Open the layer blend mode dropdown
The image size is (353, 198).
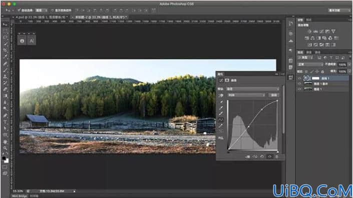pyautogui.click(x=310, y=65)
